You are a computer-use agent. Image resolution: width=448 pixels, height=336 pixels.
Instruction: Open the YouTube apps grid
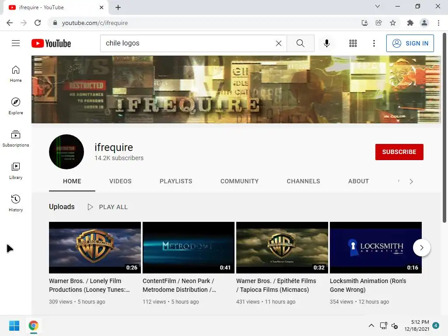pyautogui.click(x=353, y=43)
